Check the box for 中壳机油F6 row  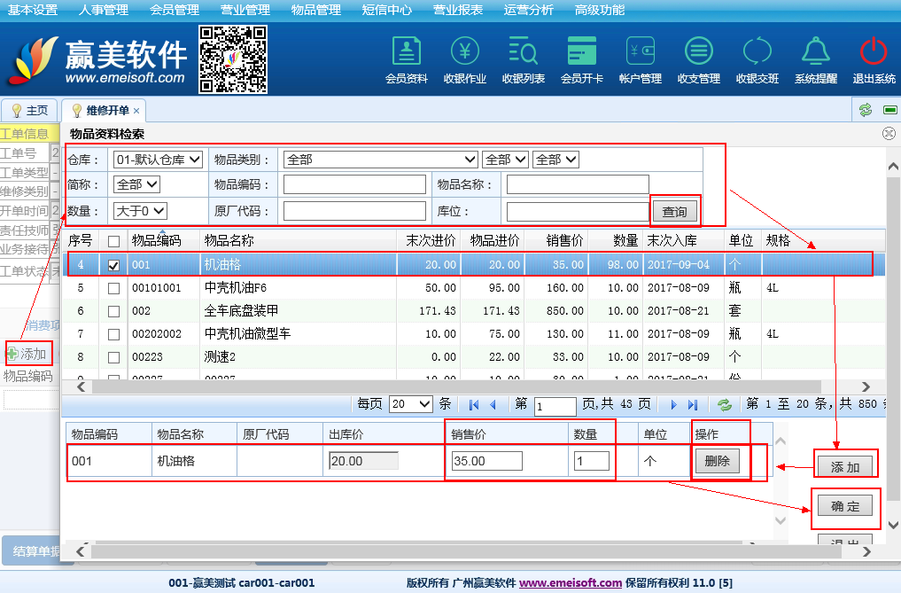113,288
